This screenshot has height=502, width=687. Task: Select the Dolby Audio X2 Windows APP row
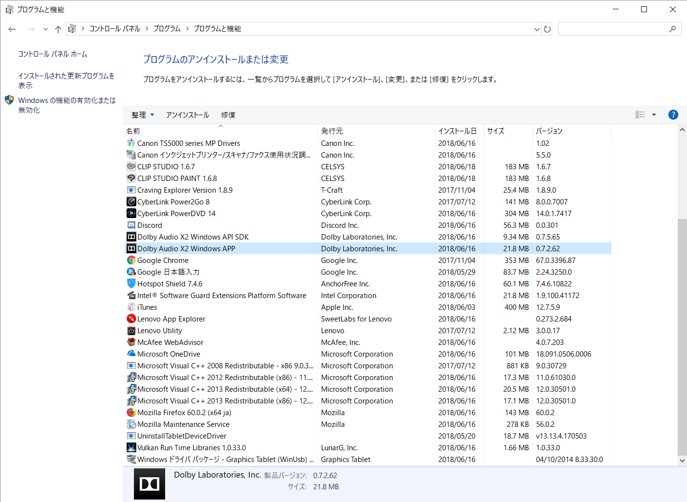(x=367, y=248)
